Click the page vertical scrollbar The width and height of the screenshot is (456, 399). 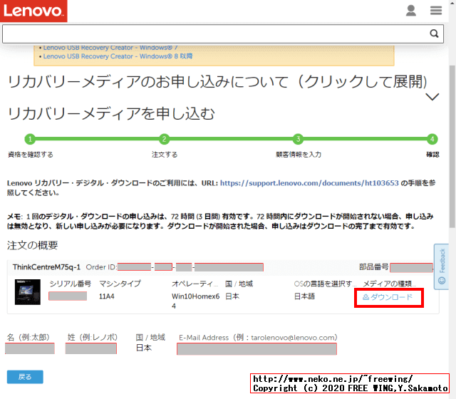point(452,147)
